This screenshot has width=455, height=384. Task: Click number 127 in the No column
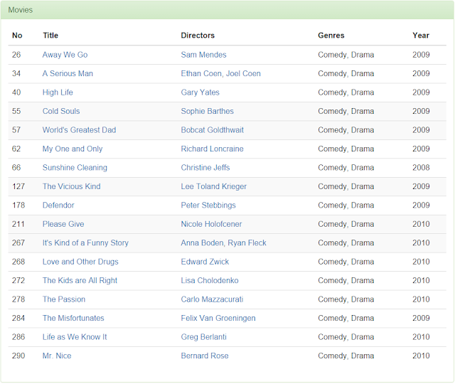18,186
